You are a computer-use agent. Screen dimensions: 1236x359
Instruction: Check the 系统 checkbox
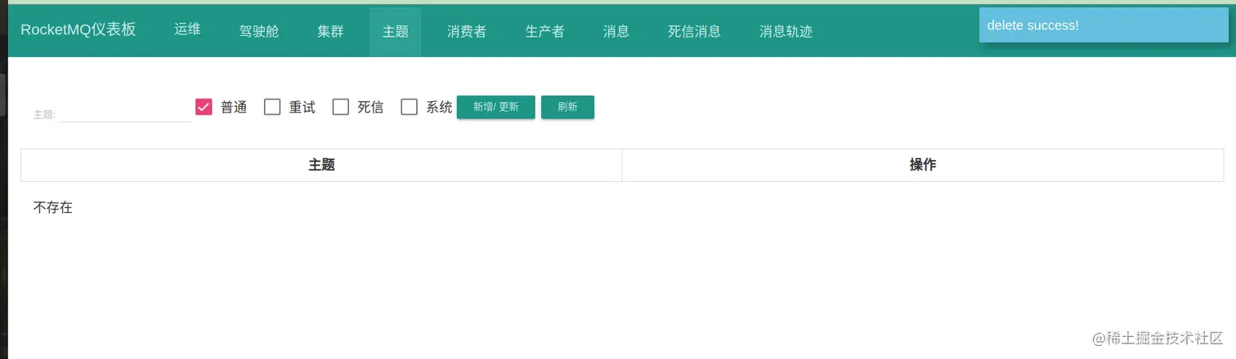click(x=410, y=107)
